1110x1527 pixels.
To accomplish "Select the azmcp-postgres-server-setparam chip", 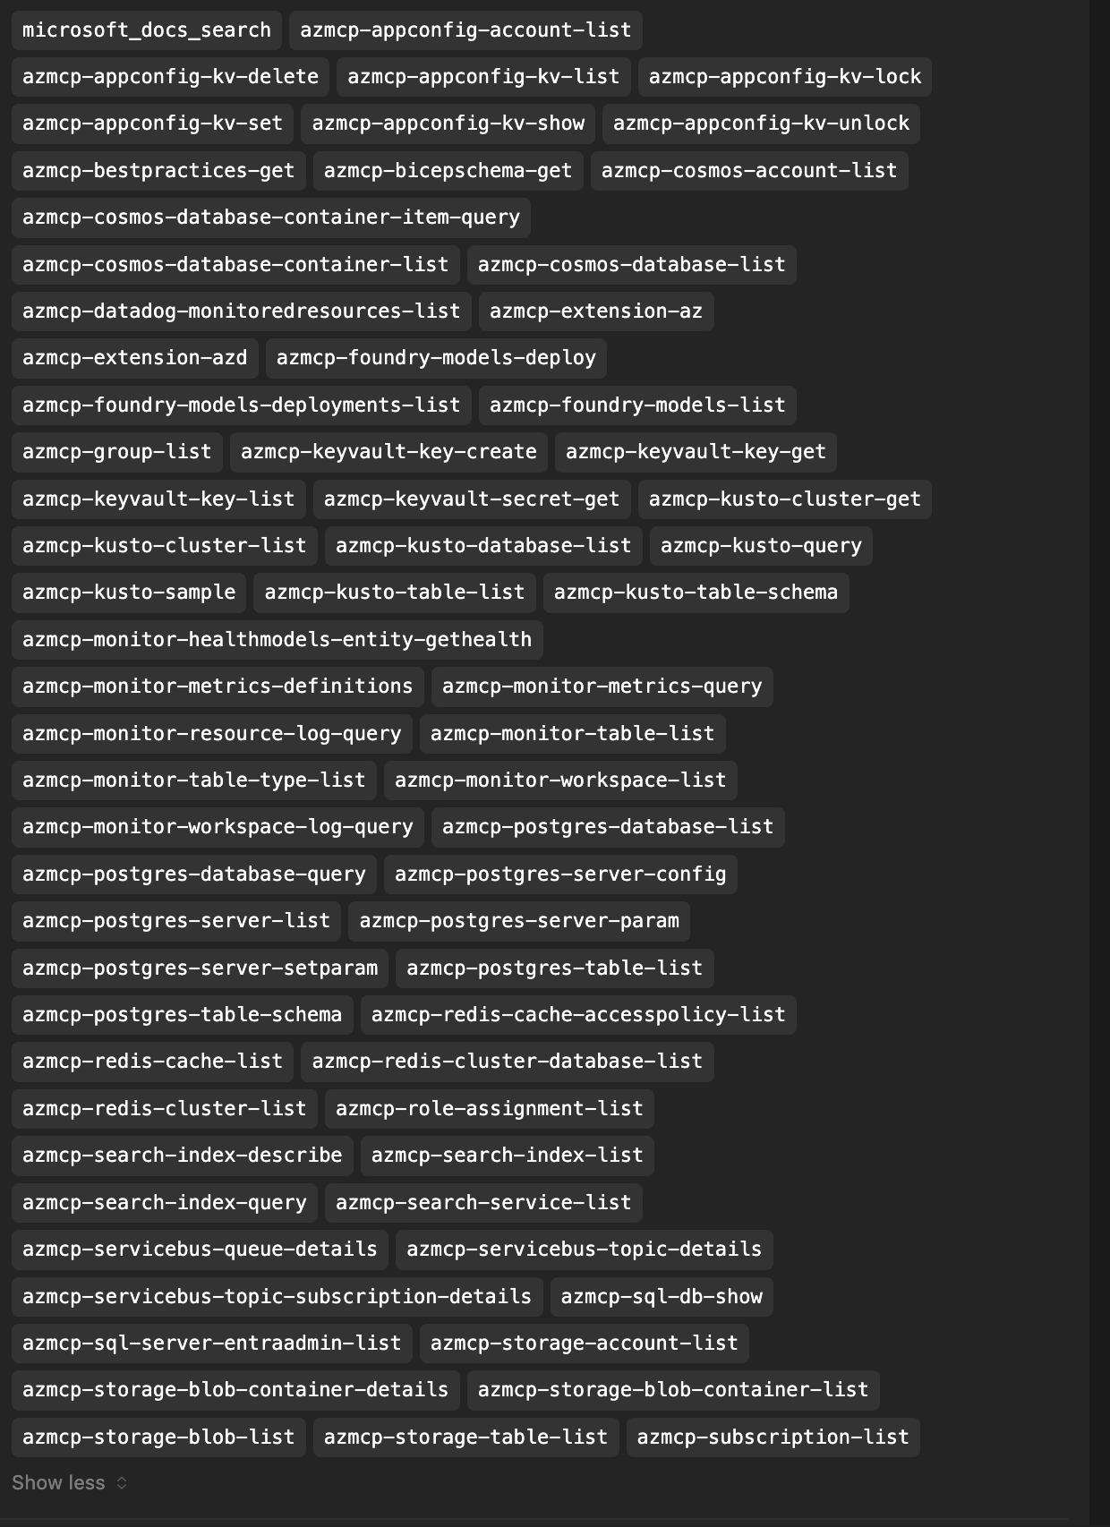I will [201, 968].
